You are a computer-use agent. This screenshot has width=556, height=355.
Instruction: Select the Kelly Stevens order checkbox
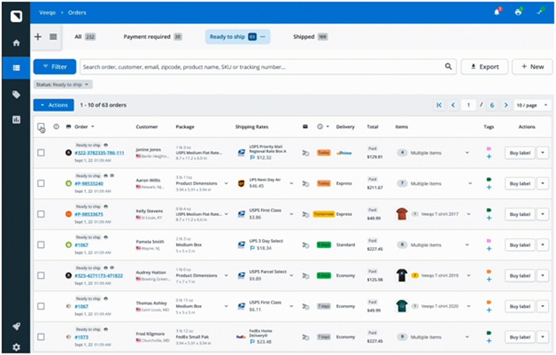pos(41,214)
